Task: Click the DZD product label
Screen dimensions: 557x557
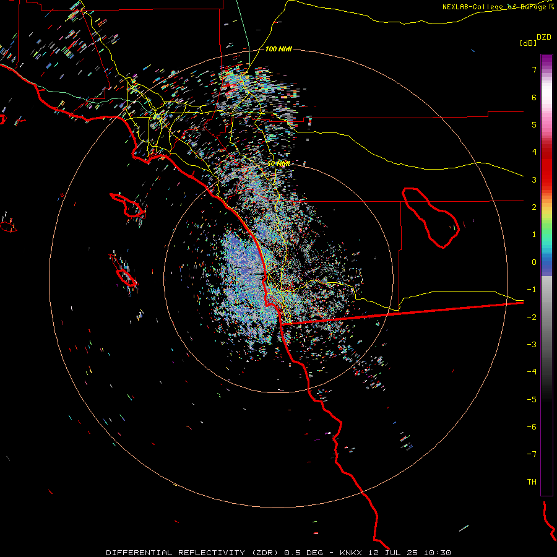Action: 544,37
